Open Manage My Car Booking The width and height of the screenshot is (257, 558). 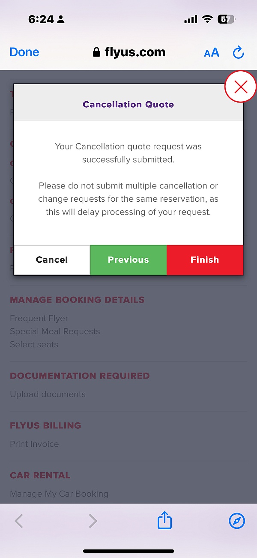(59, 494)
